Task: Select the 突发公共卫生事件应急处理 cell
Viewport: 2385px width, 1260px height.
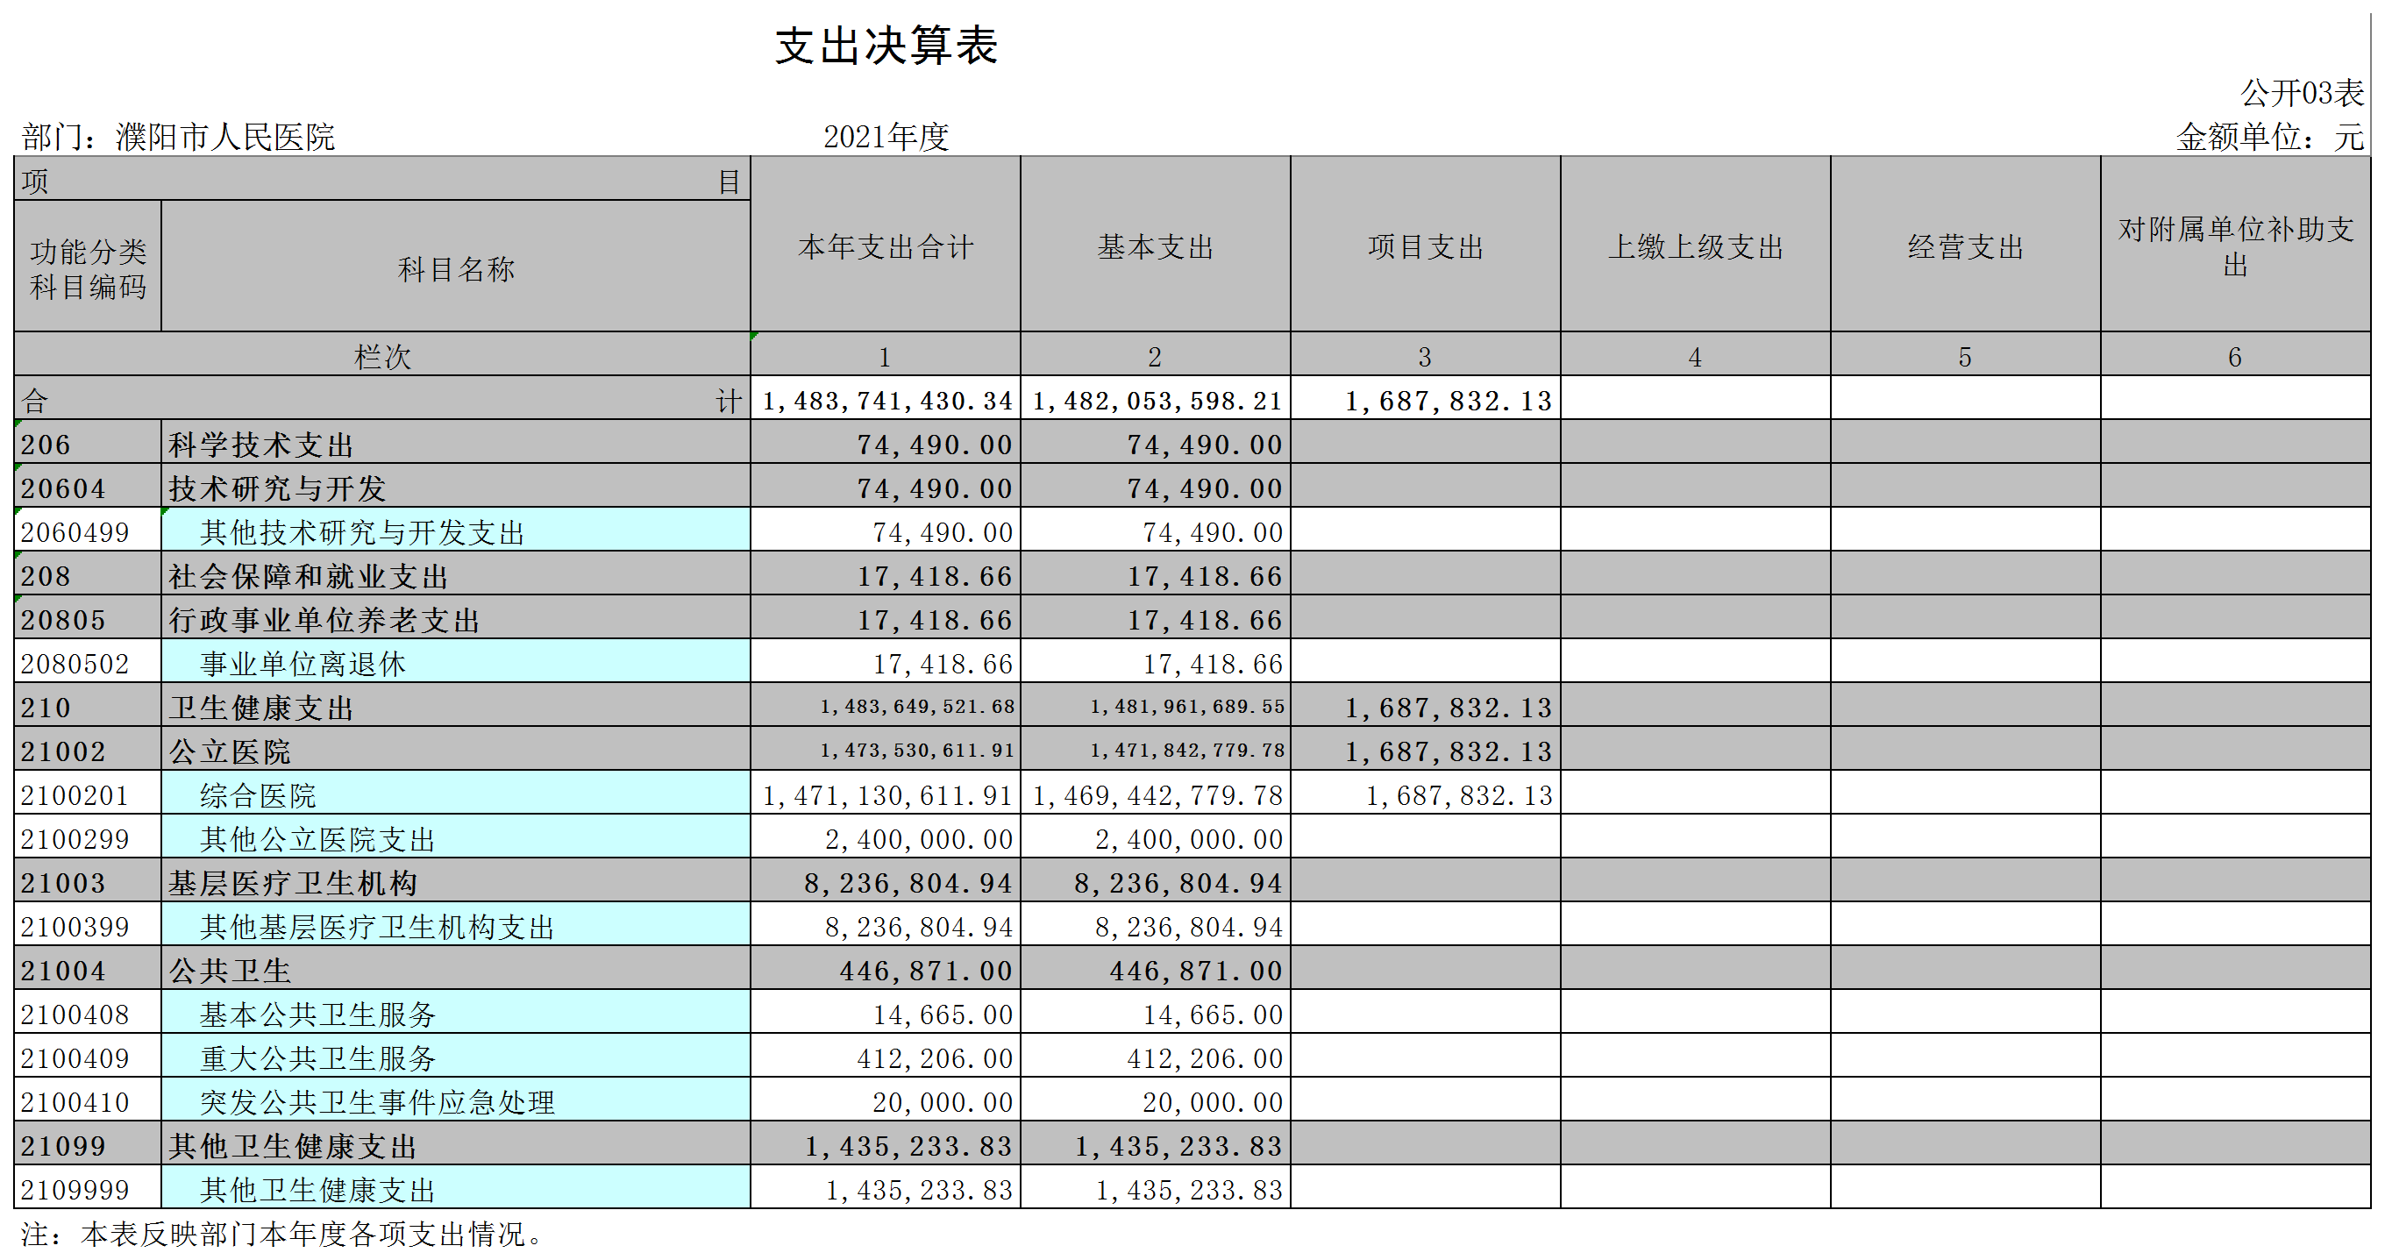Action: point(377,1103)
